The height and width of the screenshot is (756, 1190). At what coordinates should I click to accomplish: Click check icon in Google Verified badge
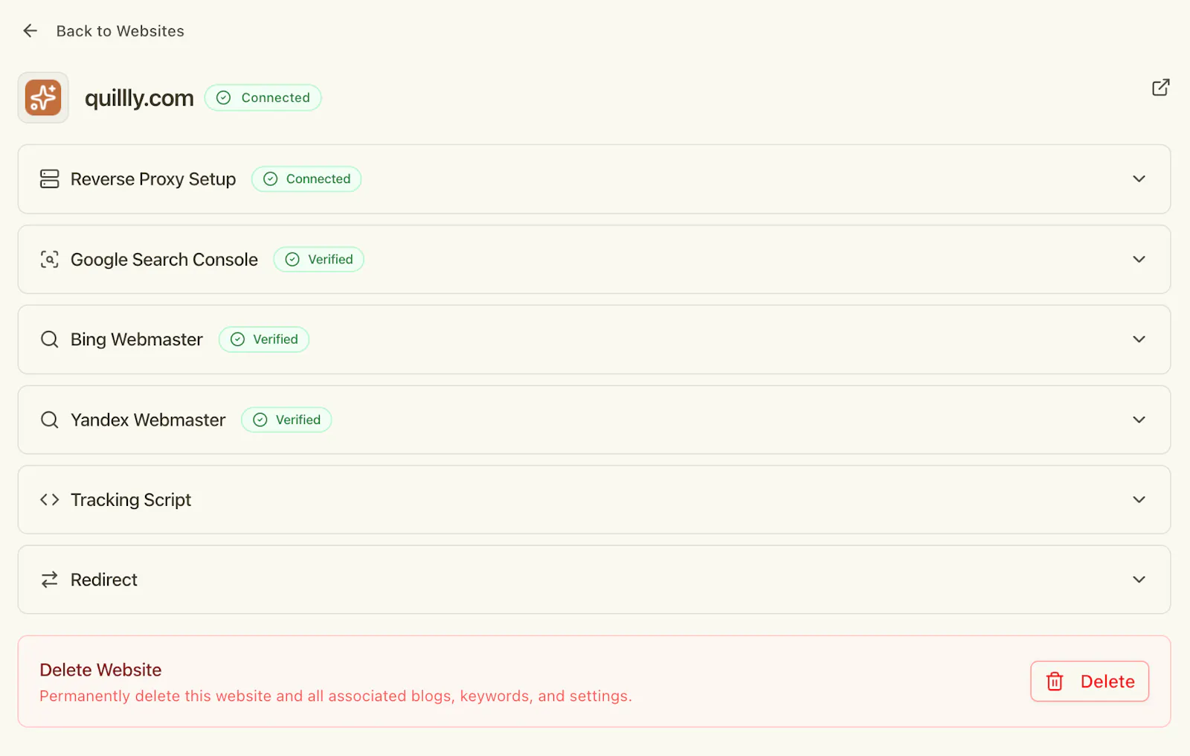point(292,259)
